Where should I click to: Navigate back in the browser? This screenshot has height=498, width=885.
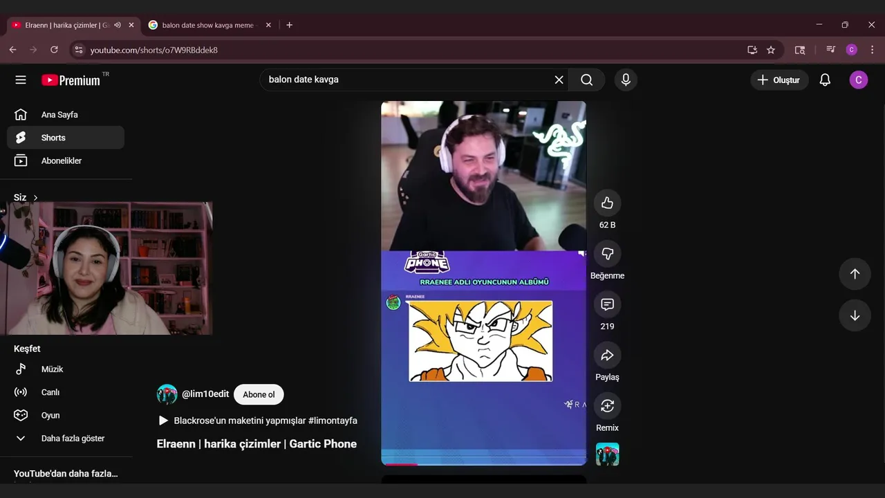click(x=12, y=50)
